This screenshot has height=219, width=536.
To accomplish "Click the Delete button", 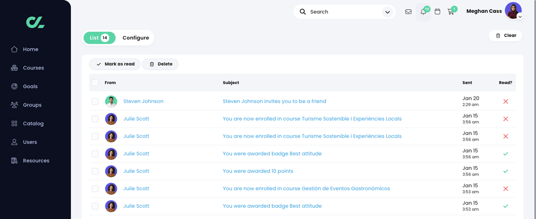I will point(161,64).
